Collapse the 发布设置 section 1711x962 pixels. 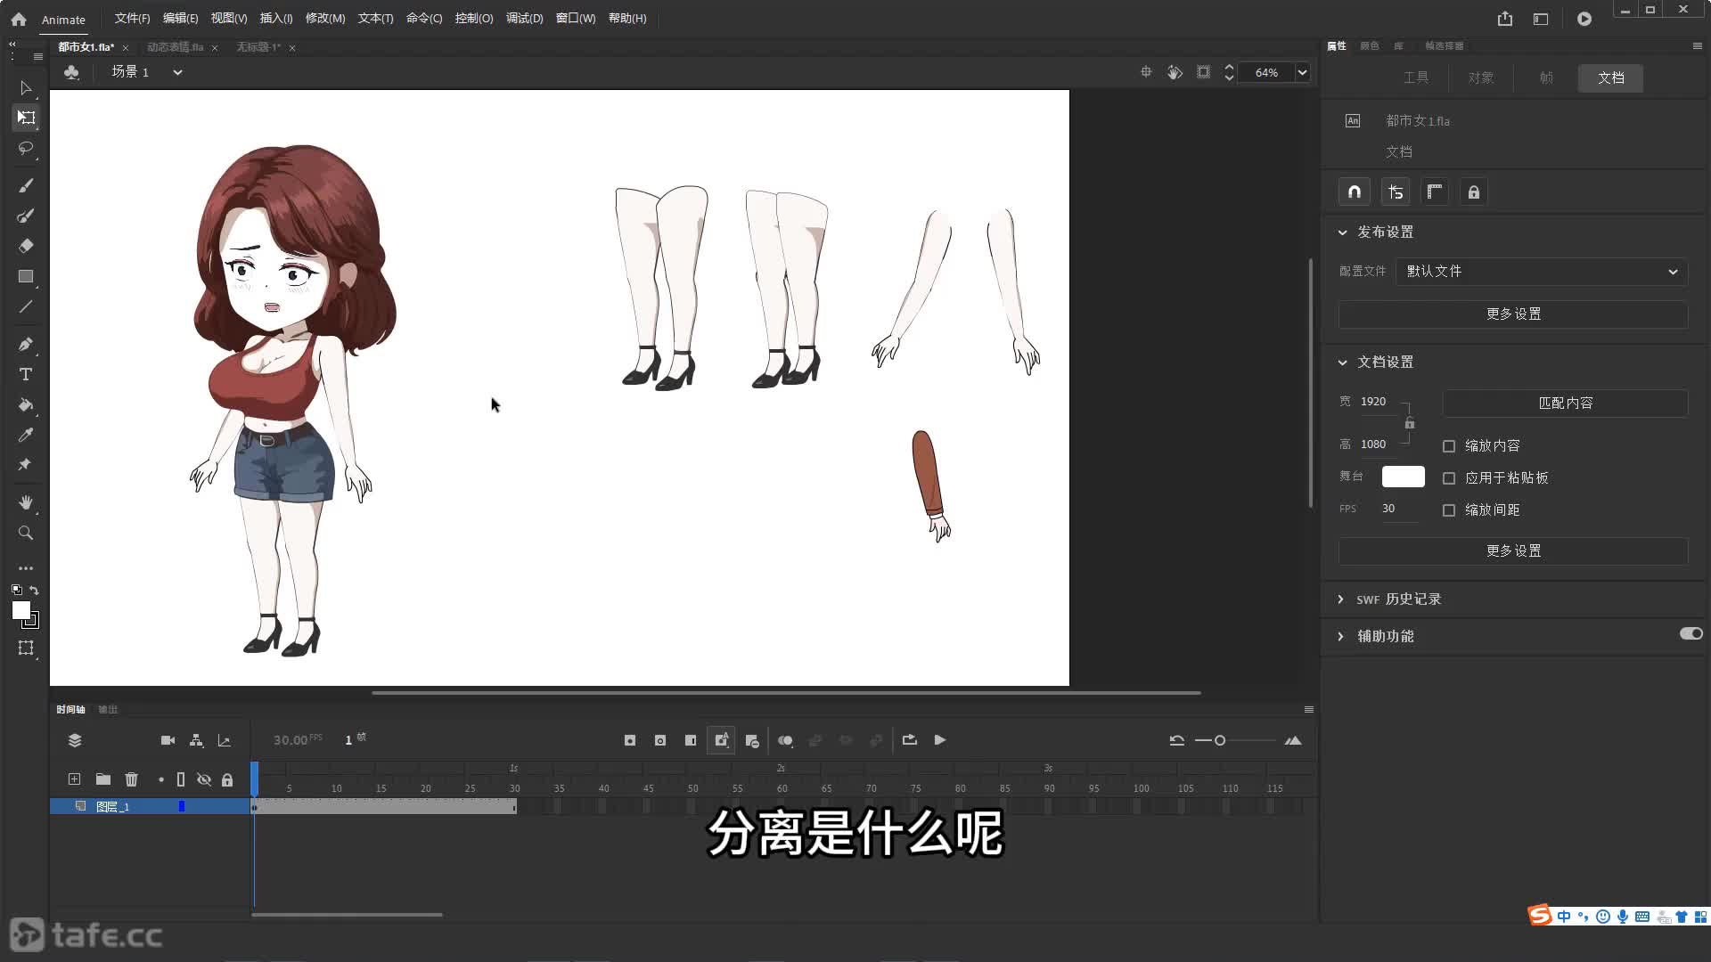click(x=1343, y=232)
